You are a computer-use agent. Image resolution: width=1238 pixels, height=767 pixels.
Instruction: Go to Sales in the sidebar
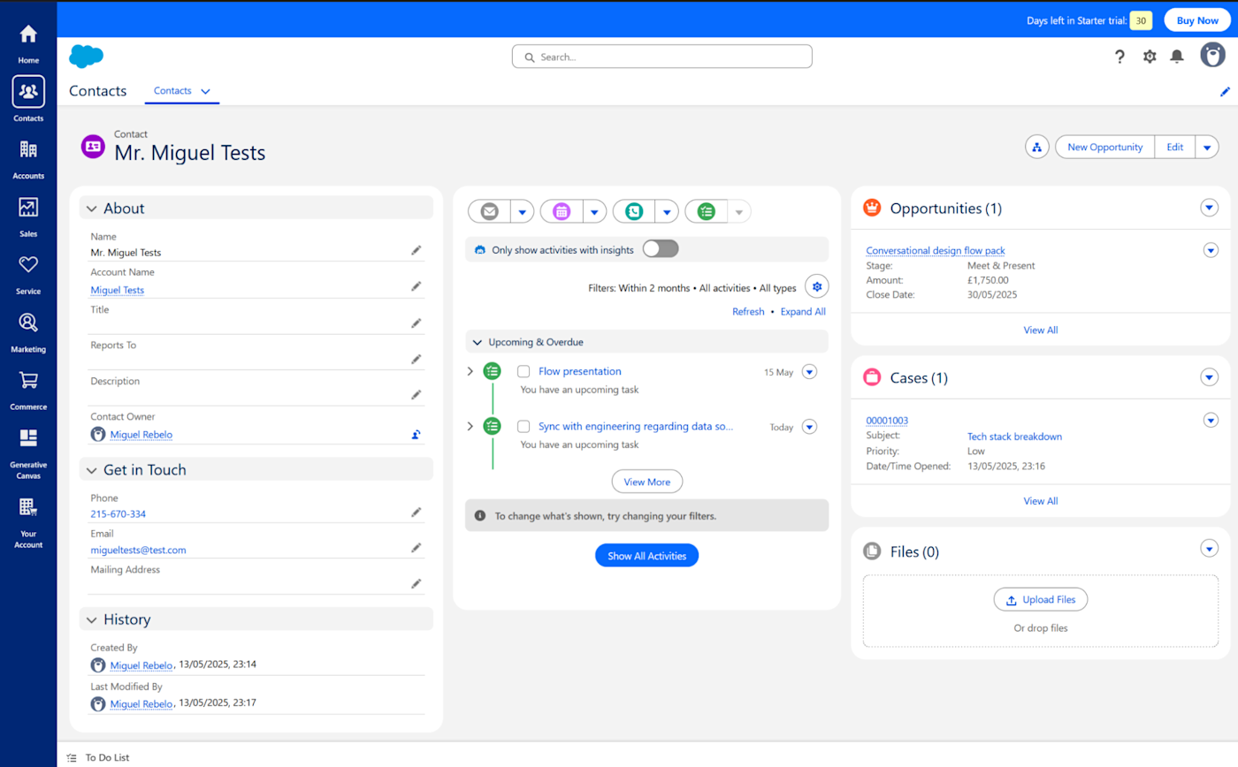[28, 207]
